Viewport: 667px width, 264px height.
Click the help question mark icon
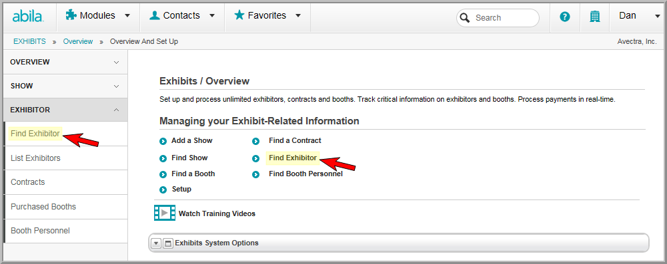[x=564, y=17]
